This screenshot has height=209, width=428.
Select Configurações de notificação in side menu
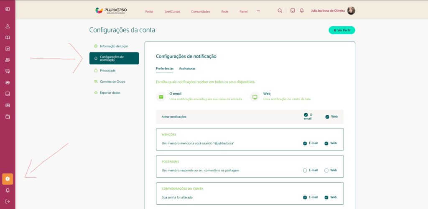pos(114,59)
